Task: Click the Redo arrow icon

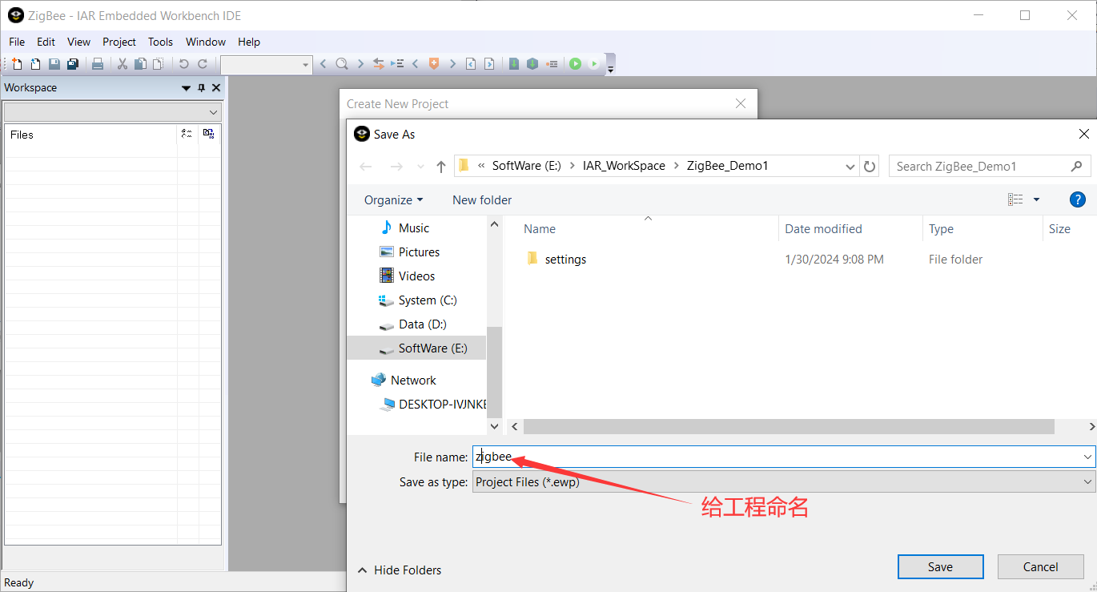Action: coord(203,64)
